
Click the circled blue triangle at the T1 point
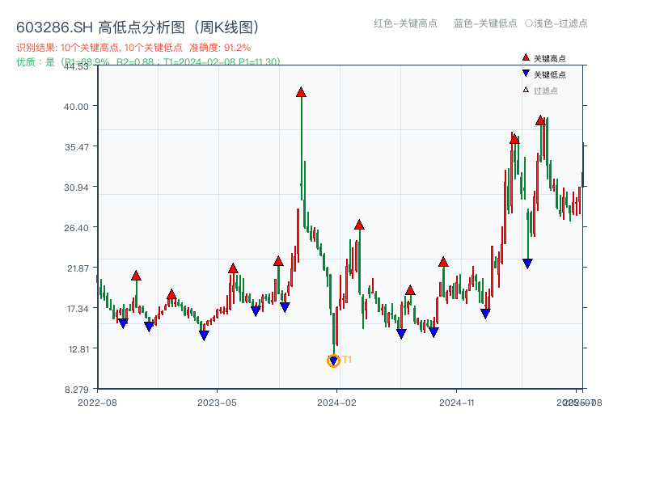tap(333, 359)
